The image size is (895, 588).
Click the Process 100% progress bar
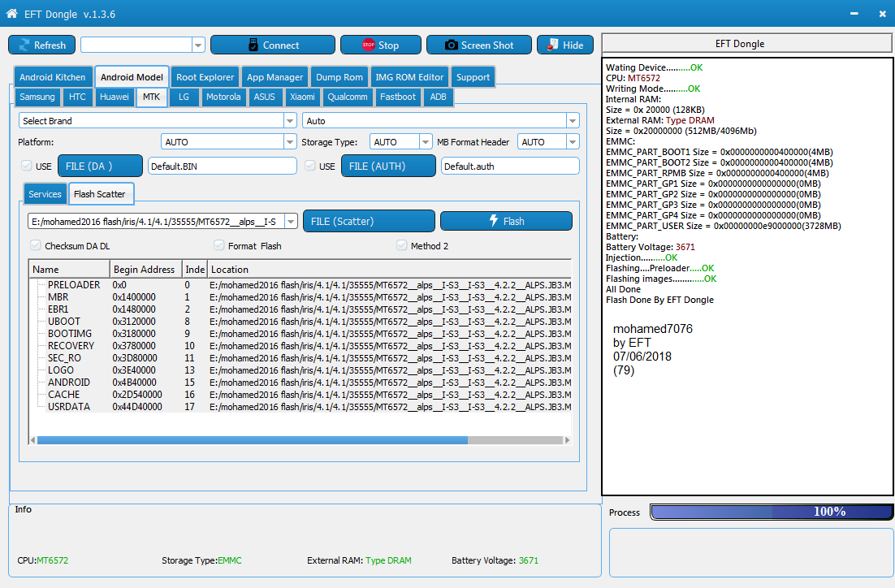[x=771, y=512]
